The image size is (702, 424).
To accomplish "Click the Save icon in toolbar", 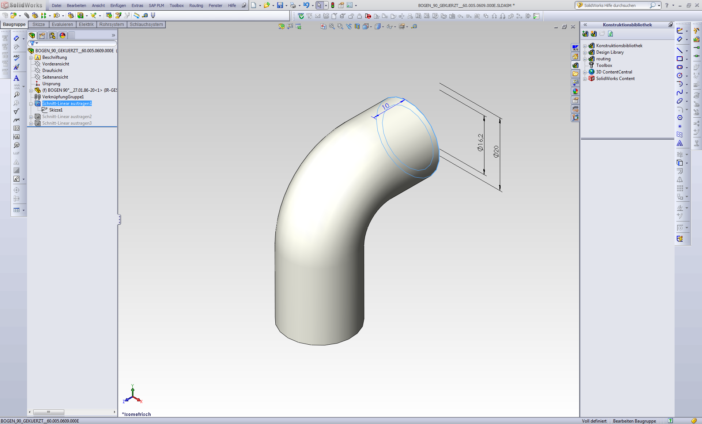I will click(x=280, y=5).
